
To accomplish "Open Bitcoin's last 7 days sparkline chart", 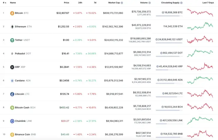I will click(x=200, y=12).
